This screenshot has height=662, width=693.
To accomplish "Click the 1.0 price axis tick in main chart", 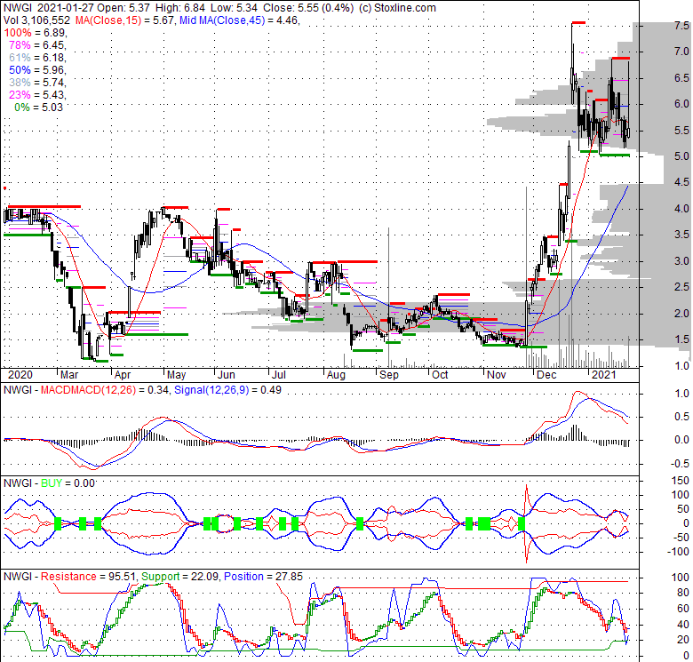I will tap(681, 365).
